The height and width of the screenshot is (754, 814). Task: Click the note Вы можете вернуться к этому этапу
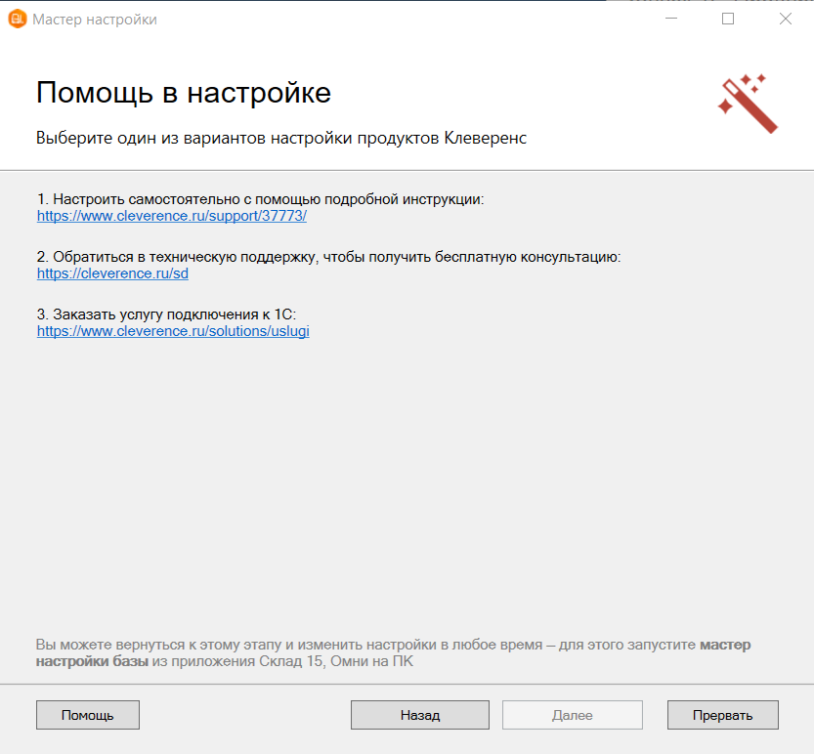click(x=393, y=652)
